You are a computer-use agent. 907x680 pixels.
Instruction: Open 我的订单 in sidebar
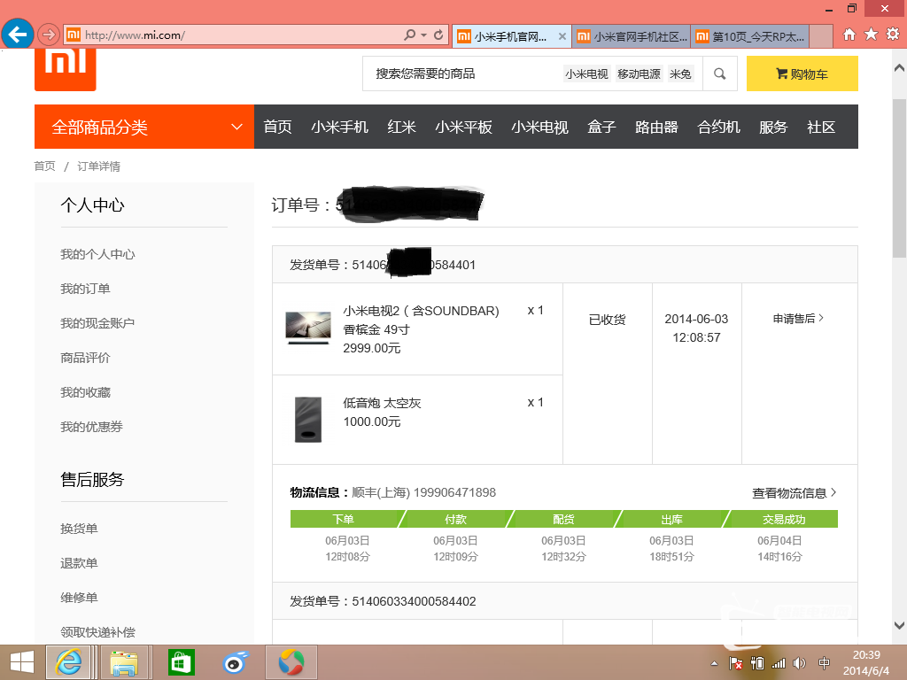[85, 289]
